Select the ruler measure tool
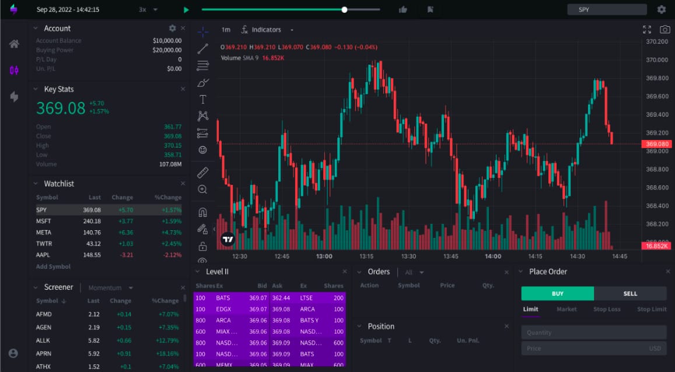Image resolution: width=675 pixels, height=372 pixels. point(202,172)
